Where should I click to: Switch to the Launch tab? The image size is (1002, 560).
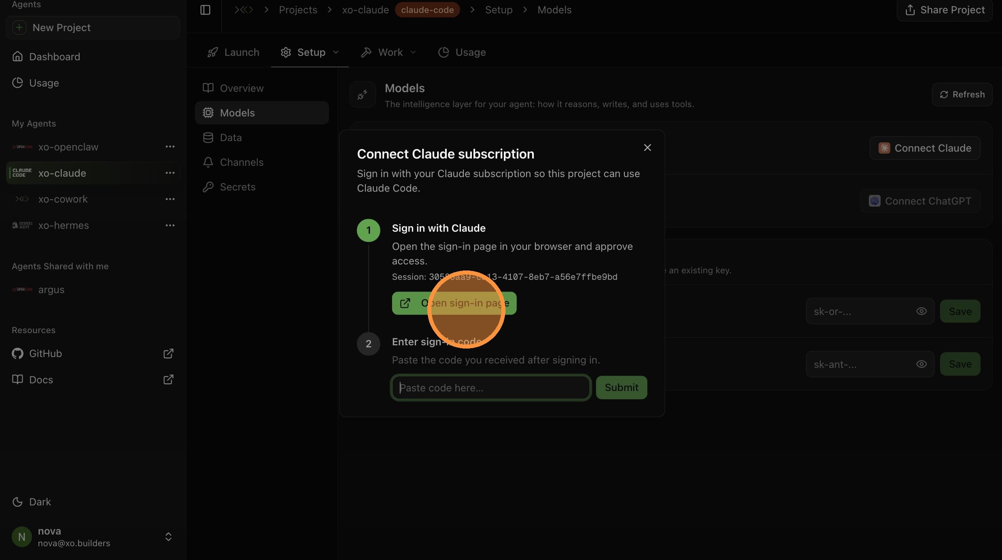[x=233, y=52]
